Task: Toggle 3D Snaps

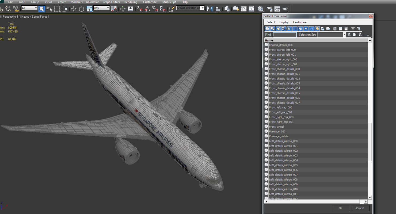Action: (140, 9)
